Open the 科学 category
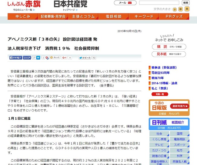The image size is (197, 165). coord(179,156)
